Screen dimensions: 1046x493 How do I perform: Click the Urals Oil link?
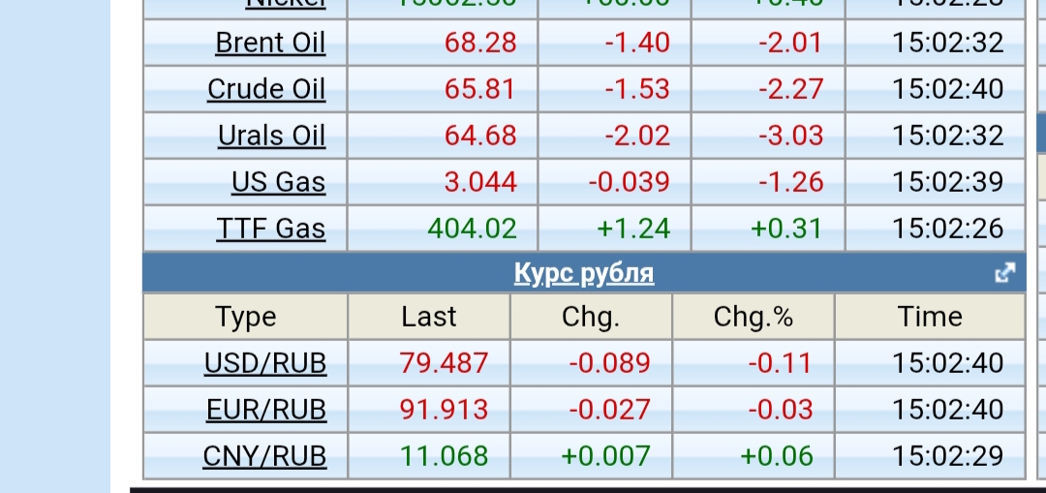(x=271, y=136)
